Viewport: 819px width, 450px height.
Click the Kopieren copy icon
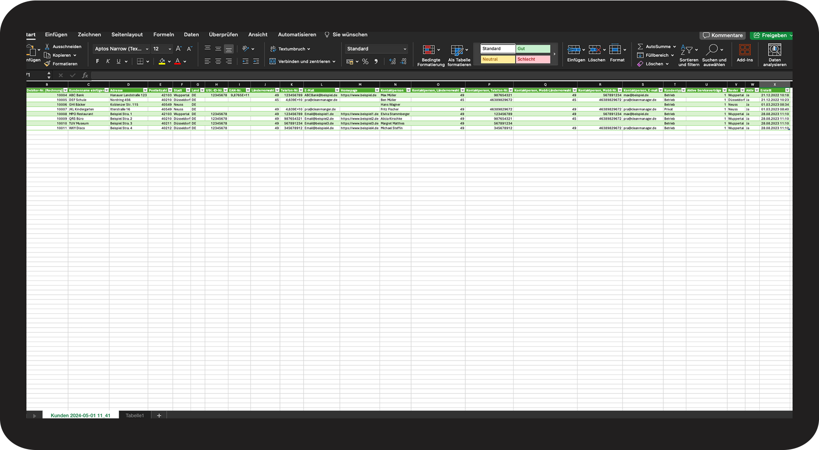click(47, 55)
